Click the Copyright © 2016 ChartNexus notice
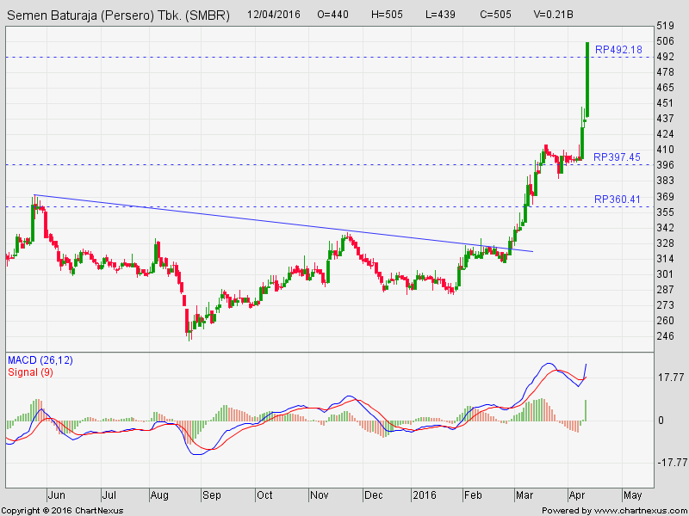The width and height of the screenshot is (689, 516). (x=62, y=511)
